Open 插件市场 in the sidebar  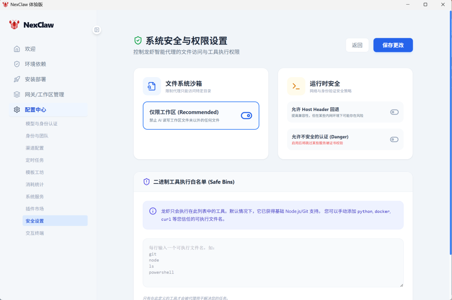pos(35,209)
